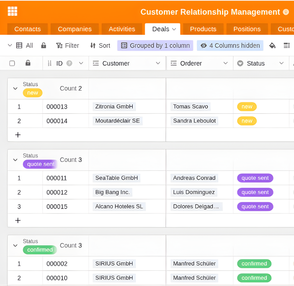Switch to the Companies tab

click(x=75, y=29)
